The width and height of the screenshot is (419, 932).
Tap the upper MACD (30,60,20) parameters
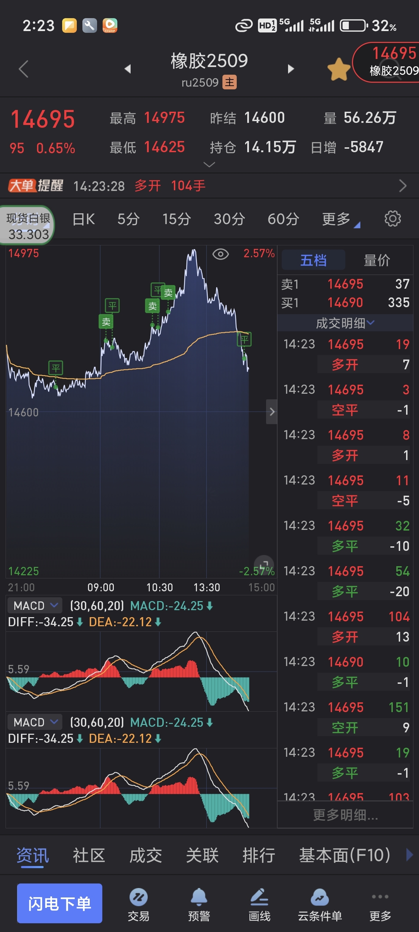[97, 605]
